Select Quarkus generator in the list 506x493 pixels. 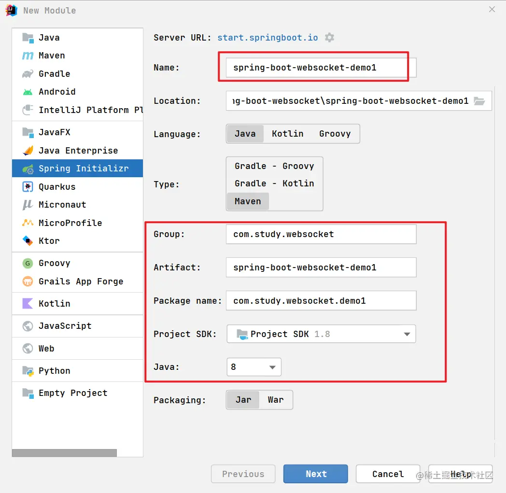77,187
